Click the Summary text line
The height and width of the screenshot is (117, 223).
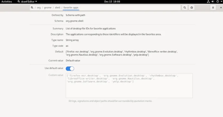tap(91, 29)
